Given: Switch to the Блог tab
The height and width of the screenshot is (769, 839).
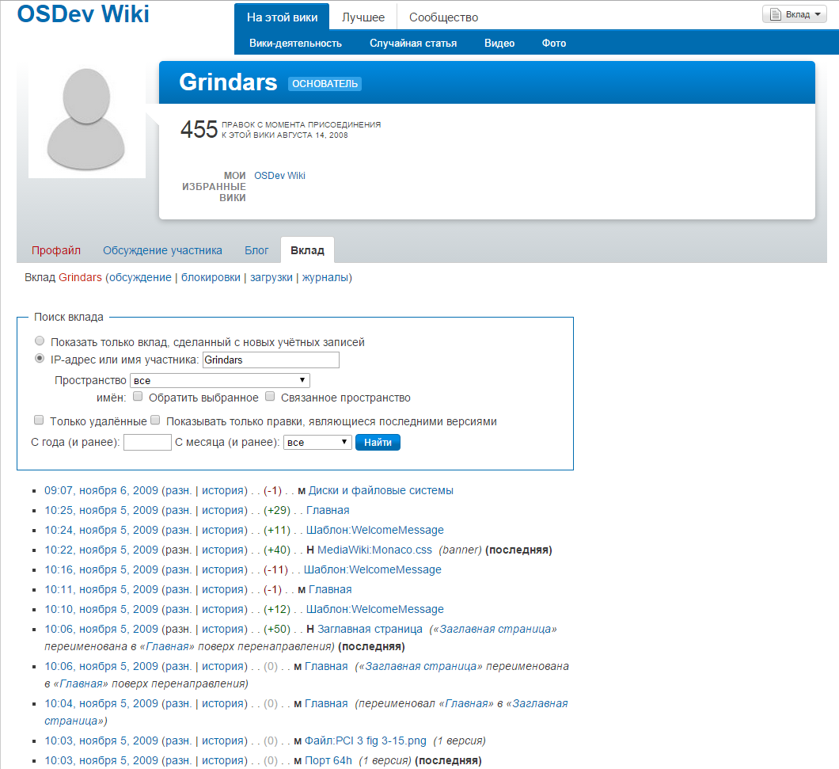Looking at the screenshot, I should point(256,250).
